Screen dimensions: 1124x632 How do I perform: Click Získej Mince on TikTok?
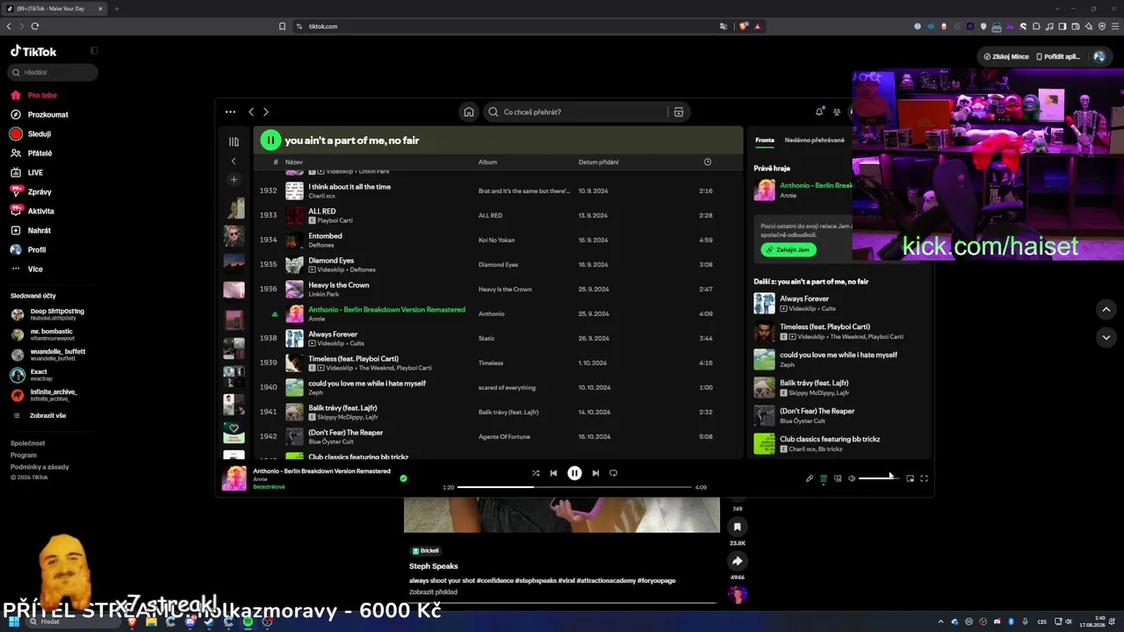coord(1006,56)
